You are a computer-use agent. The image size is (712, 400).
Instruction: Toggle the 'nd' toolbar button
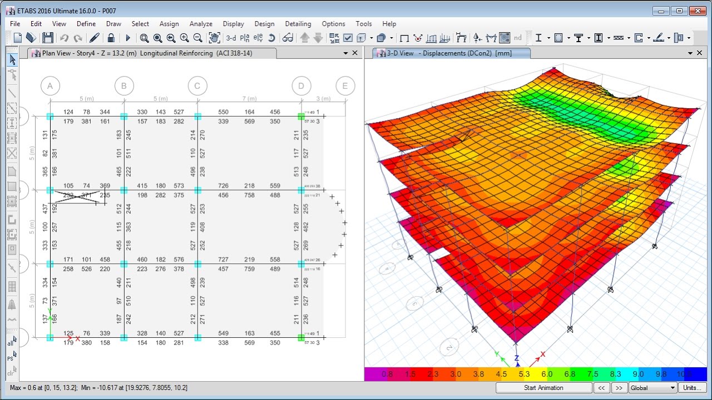[x=518, y=38]
